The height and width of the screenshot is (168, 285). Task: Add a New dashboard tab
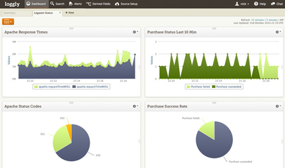(69, 13)
